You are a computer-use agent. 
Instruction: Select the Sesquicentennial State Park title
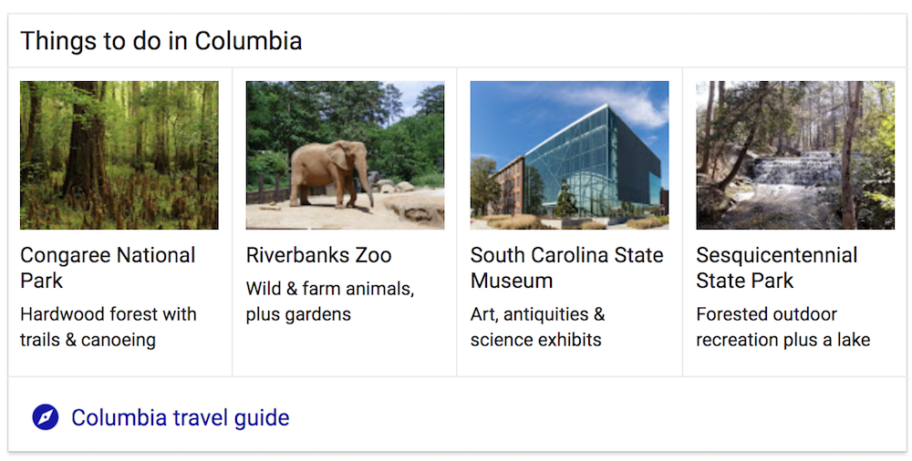point(776,268)
